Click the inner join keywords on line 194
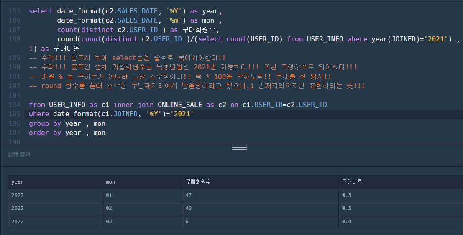The height and width of the screenshot is (235, 463). 133,105
